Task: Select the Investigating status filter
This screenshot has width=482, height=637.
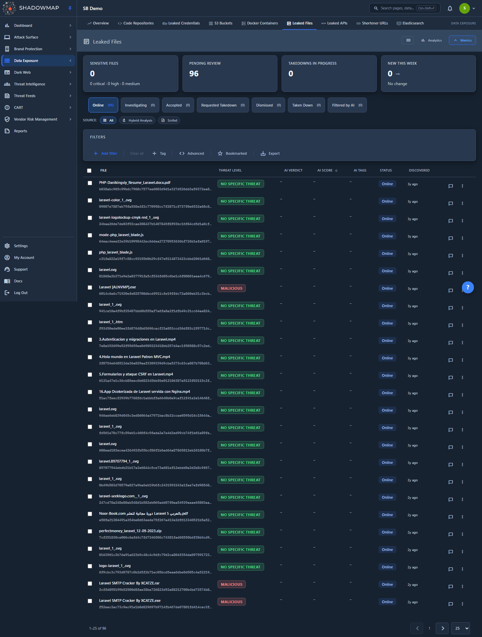Action: (x=140, y=105)
